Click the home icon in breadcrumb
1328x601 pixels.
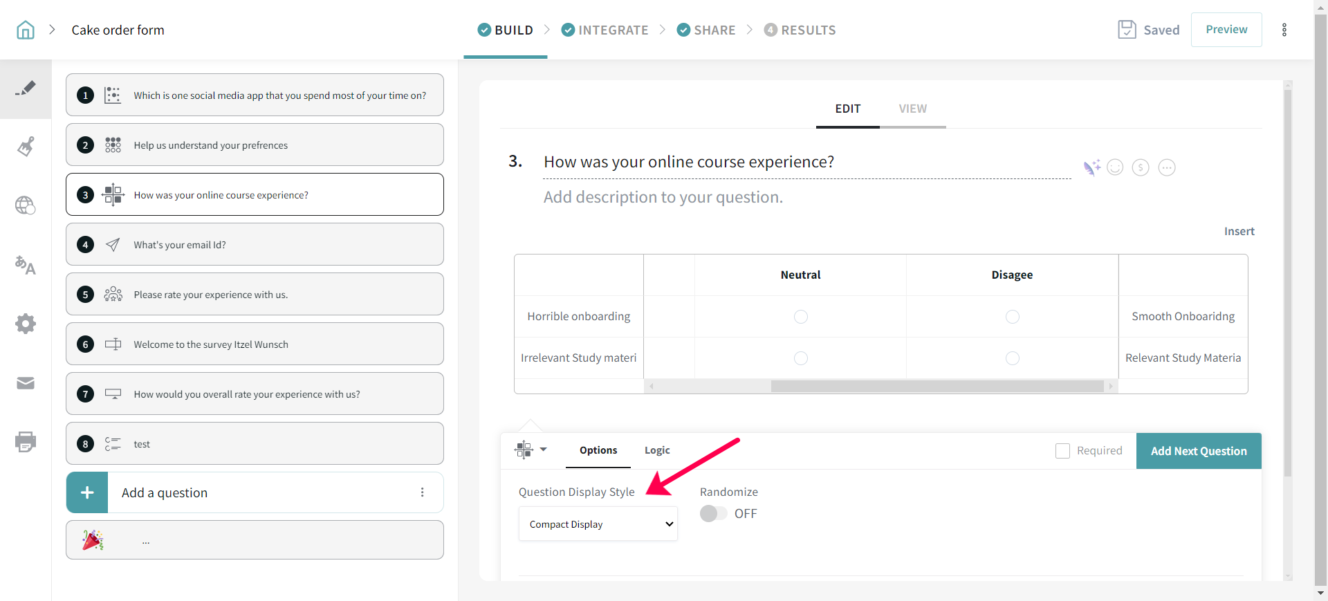(26, 30)
